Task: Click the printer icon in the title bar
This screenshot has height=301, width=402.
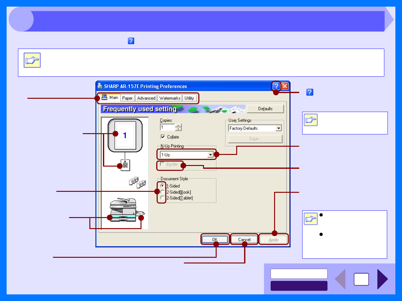Action: tap(100, 86)
